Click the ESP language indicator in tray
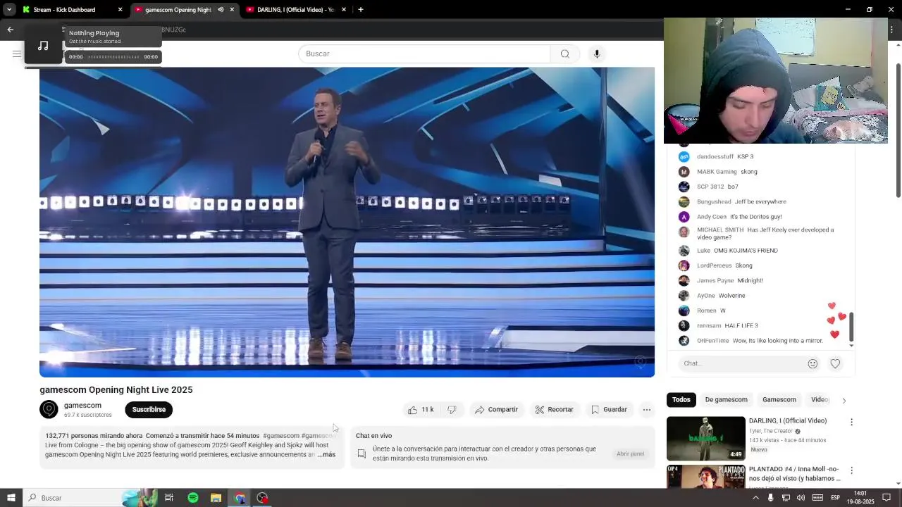This screenshot has width=902, height=507. coord(835,498)
